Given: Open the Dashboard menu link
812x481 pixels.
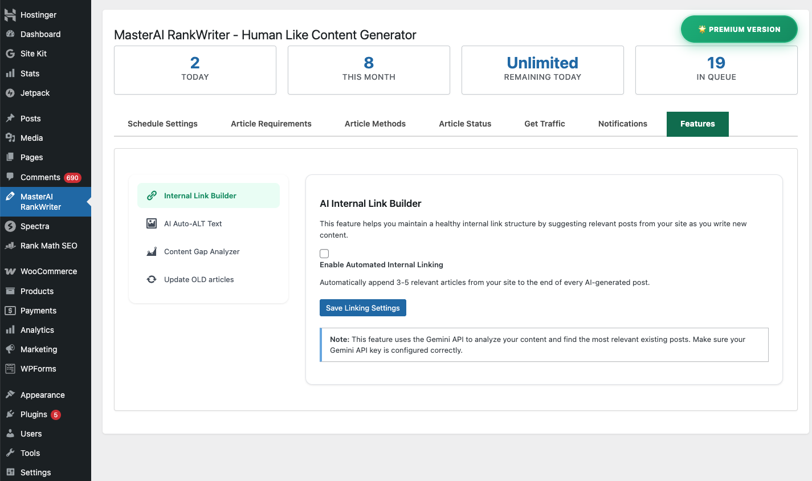Looking at the screenshot, I should (x=46, y=34).
